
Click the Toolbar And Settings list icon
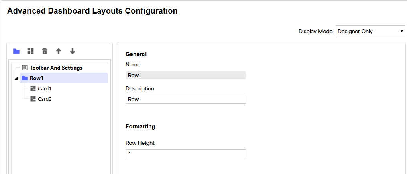tap(25, 68)
